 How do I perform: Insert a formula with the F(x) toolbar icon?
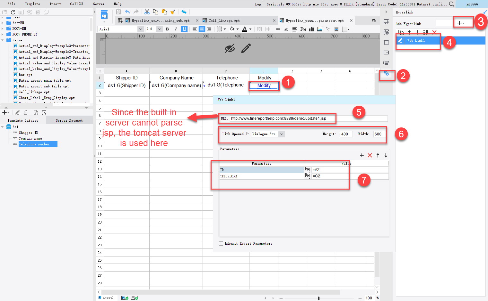[x=303, y=29]
